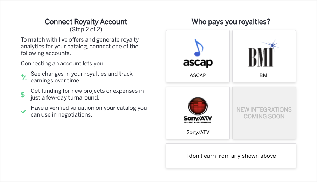This screenshot has width=317, height=182.
Task: Pick the Sony/ATV account card
Action: [x=198, y=113]
